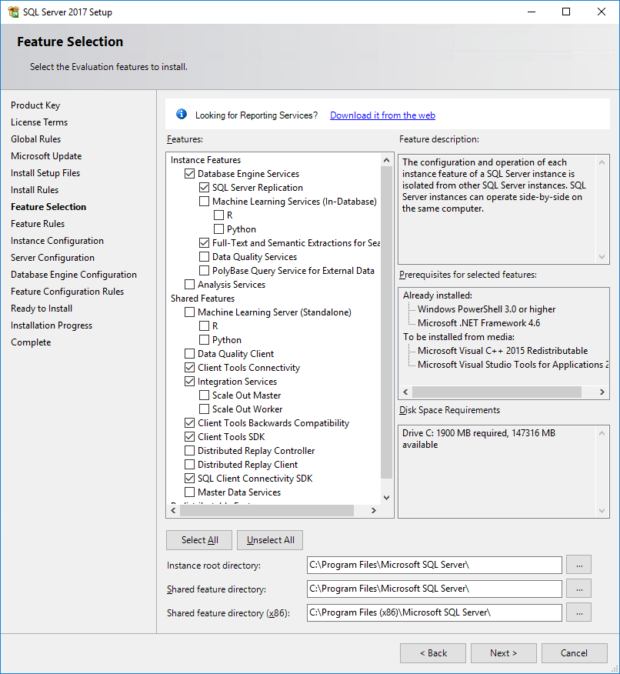Enable Machine Learning Services (In-Database)
Image resolution: width=620 pixels, height=674 pixels.
tap(204, 201)
